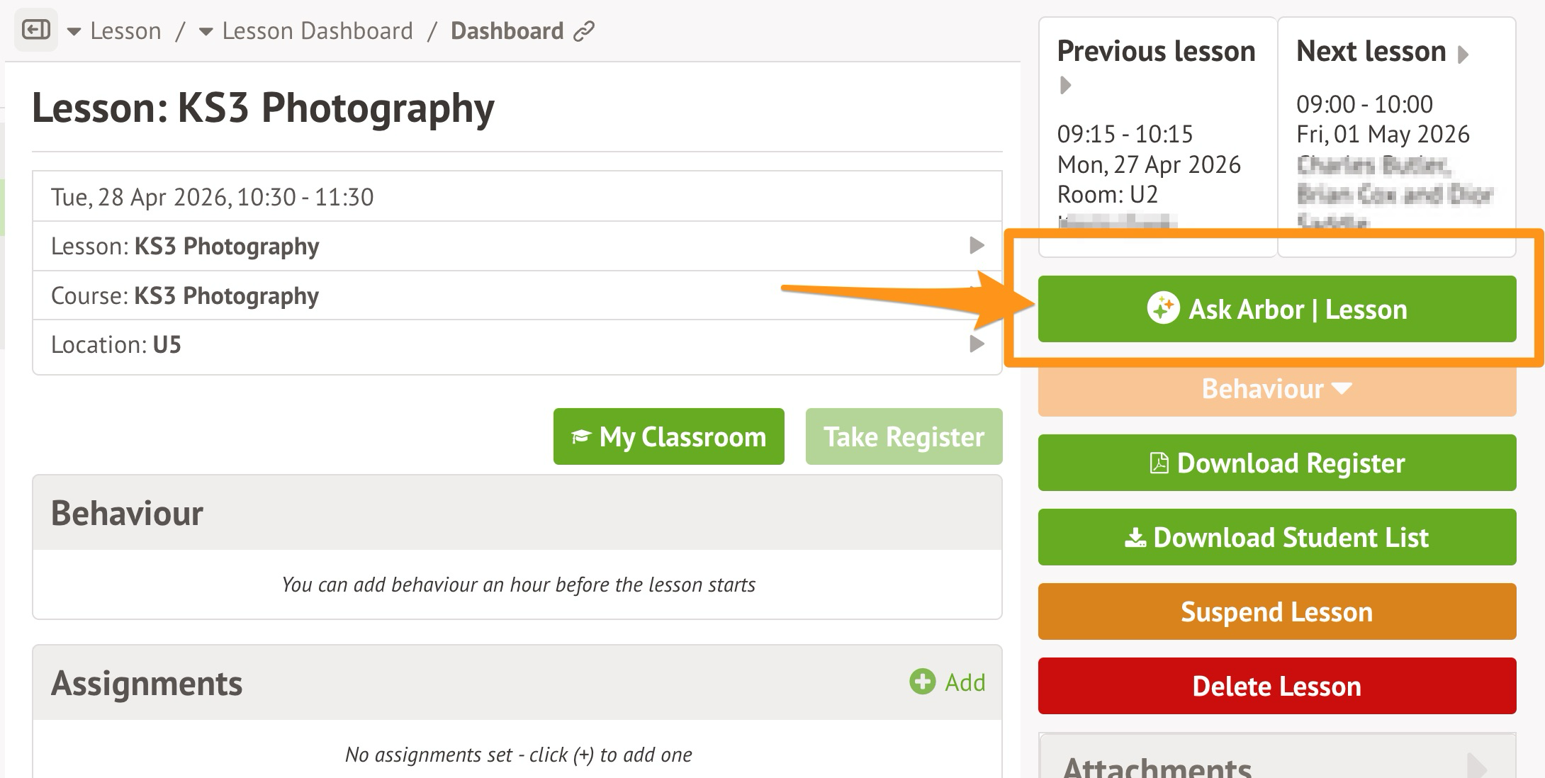
Task: Expand the Lesson: KS3 Photography row arrow
Action: tap(977, 246)
